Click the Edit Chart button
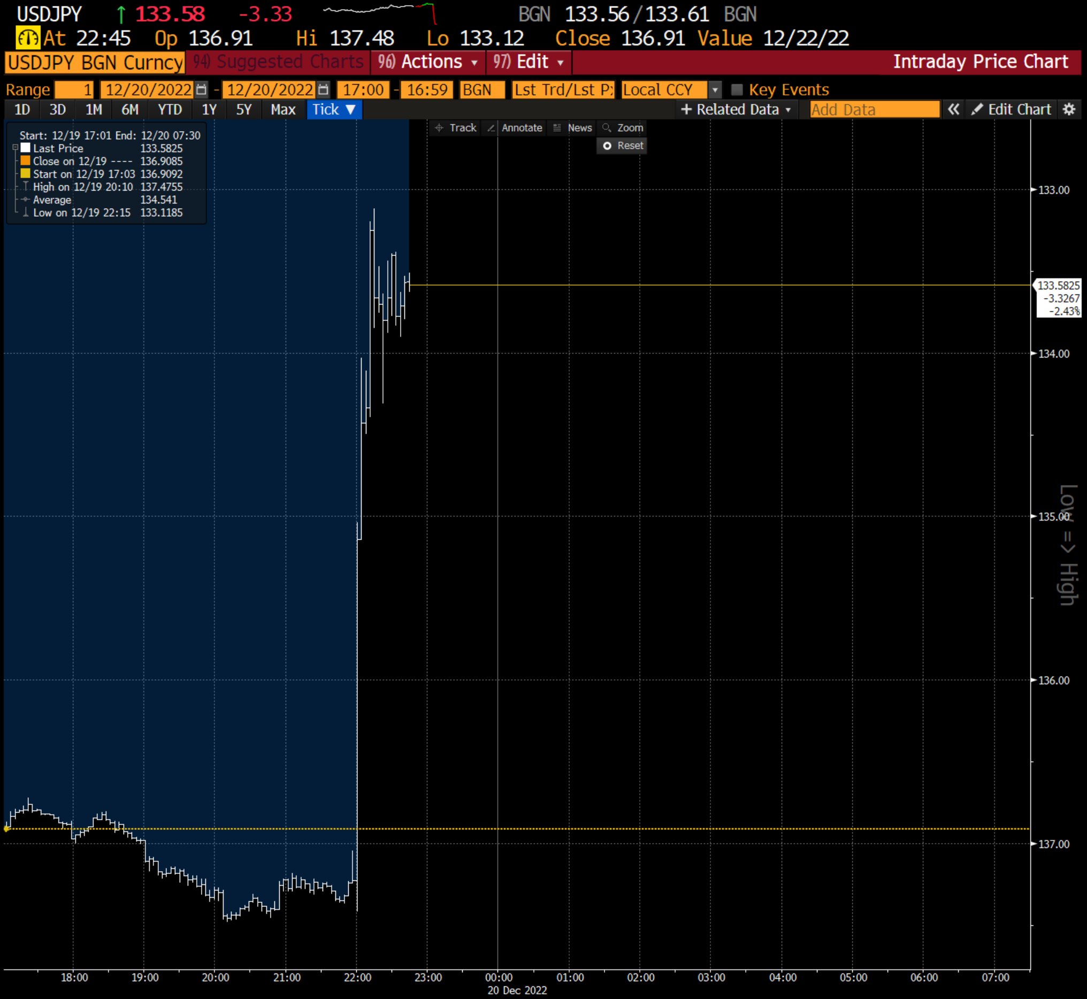Image resolution: width=1087 pixels, height=999 pixels. point(1011,110)
